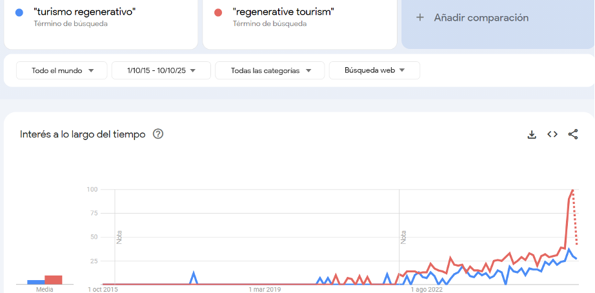Download the interest over time chart data

click(x=532, y=134)
